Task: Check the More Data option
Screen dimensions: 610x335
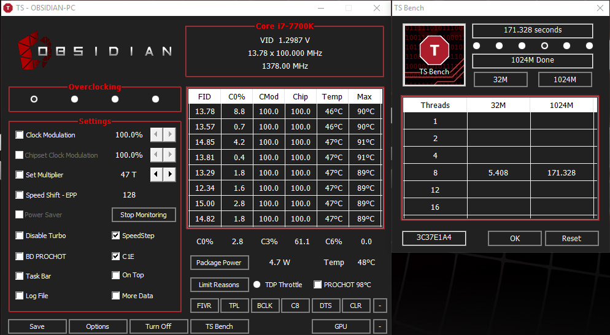Action: [x=115, y=296]
